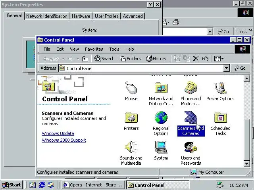254x190 pixels.
Task: Click the Search toolbar button
Action: click(104, 59)
